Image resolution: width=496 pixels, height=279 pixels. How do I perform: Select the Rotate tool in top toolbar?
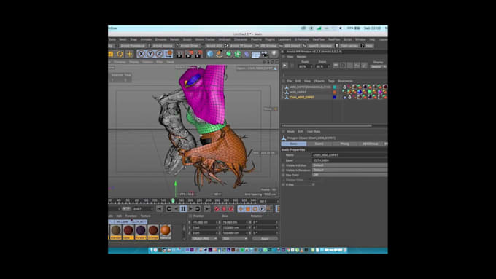coord(120,54)
